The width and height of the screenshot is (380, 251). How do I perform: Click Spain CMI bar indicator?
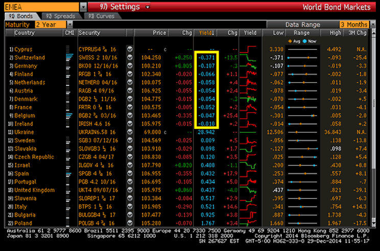coord(68,174)
